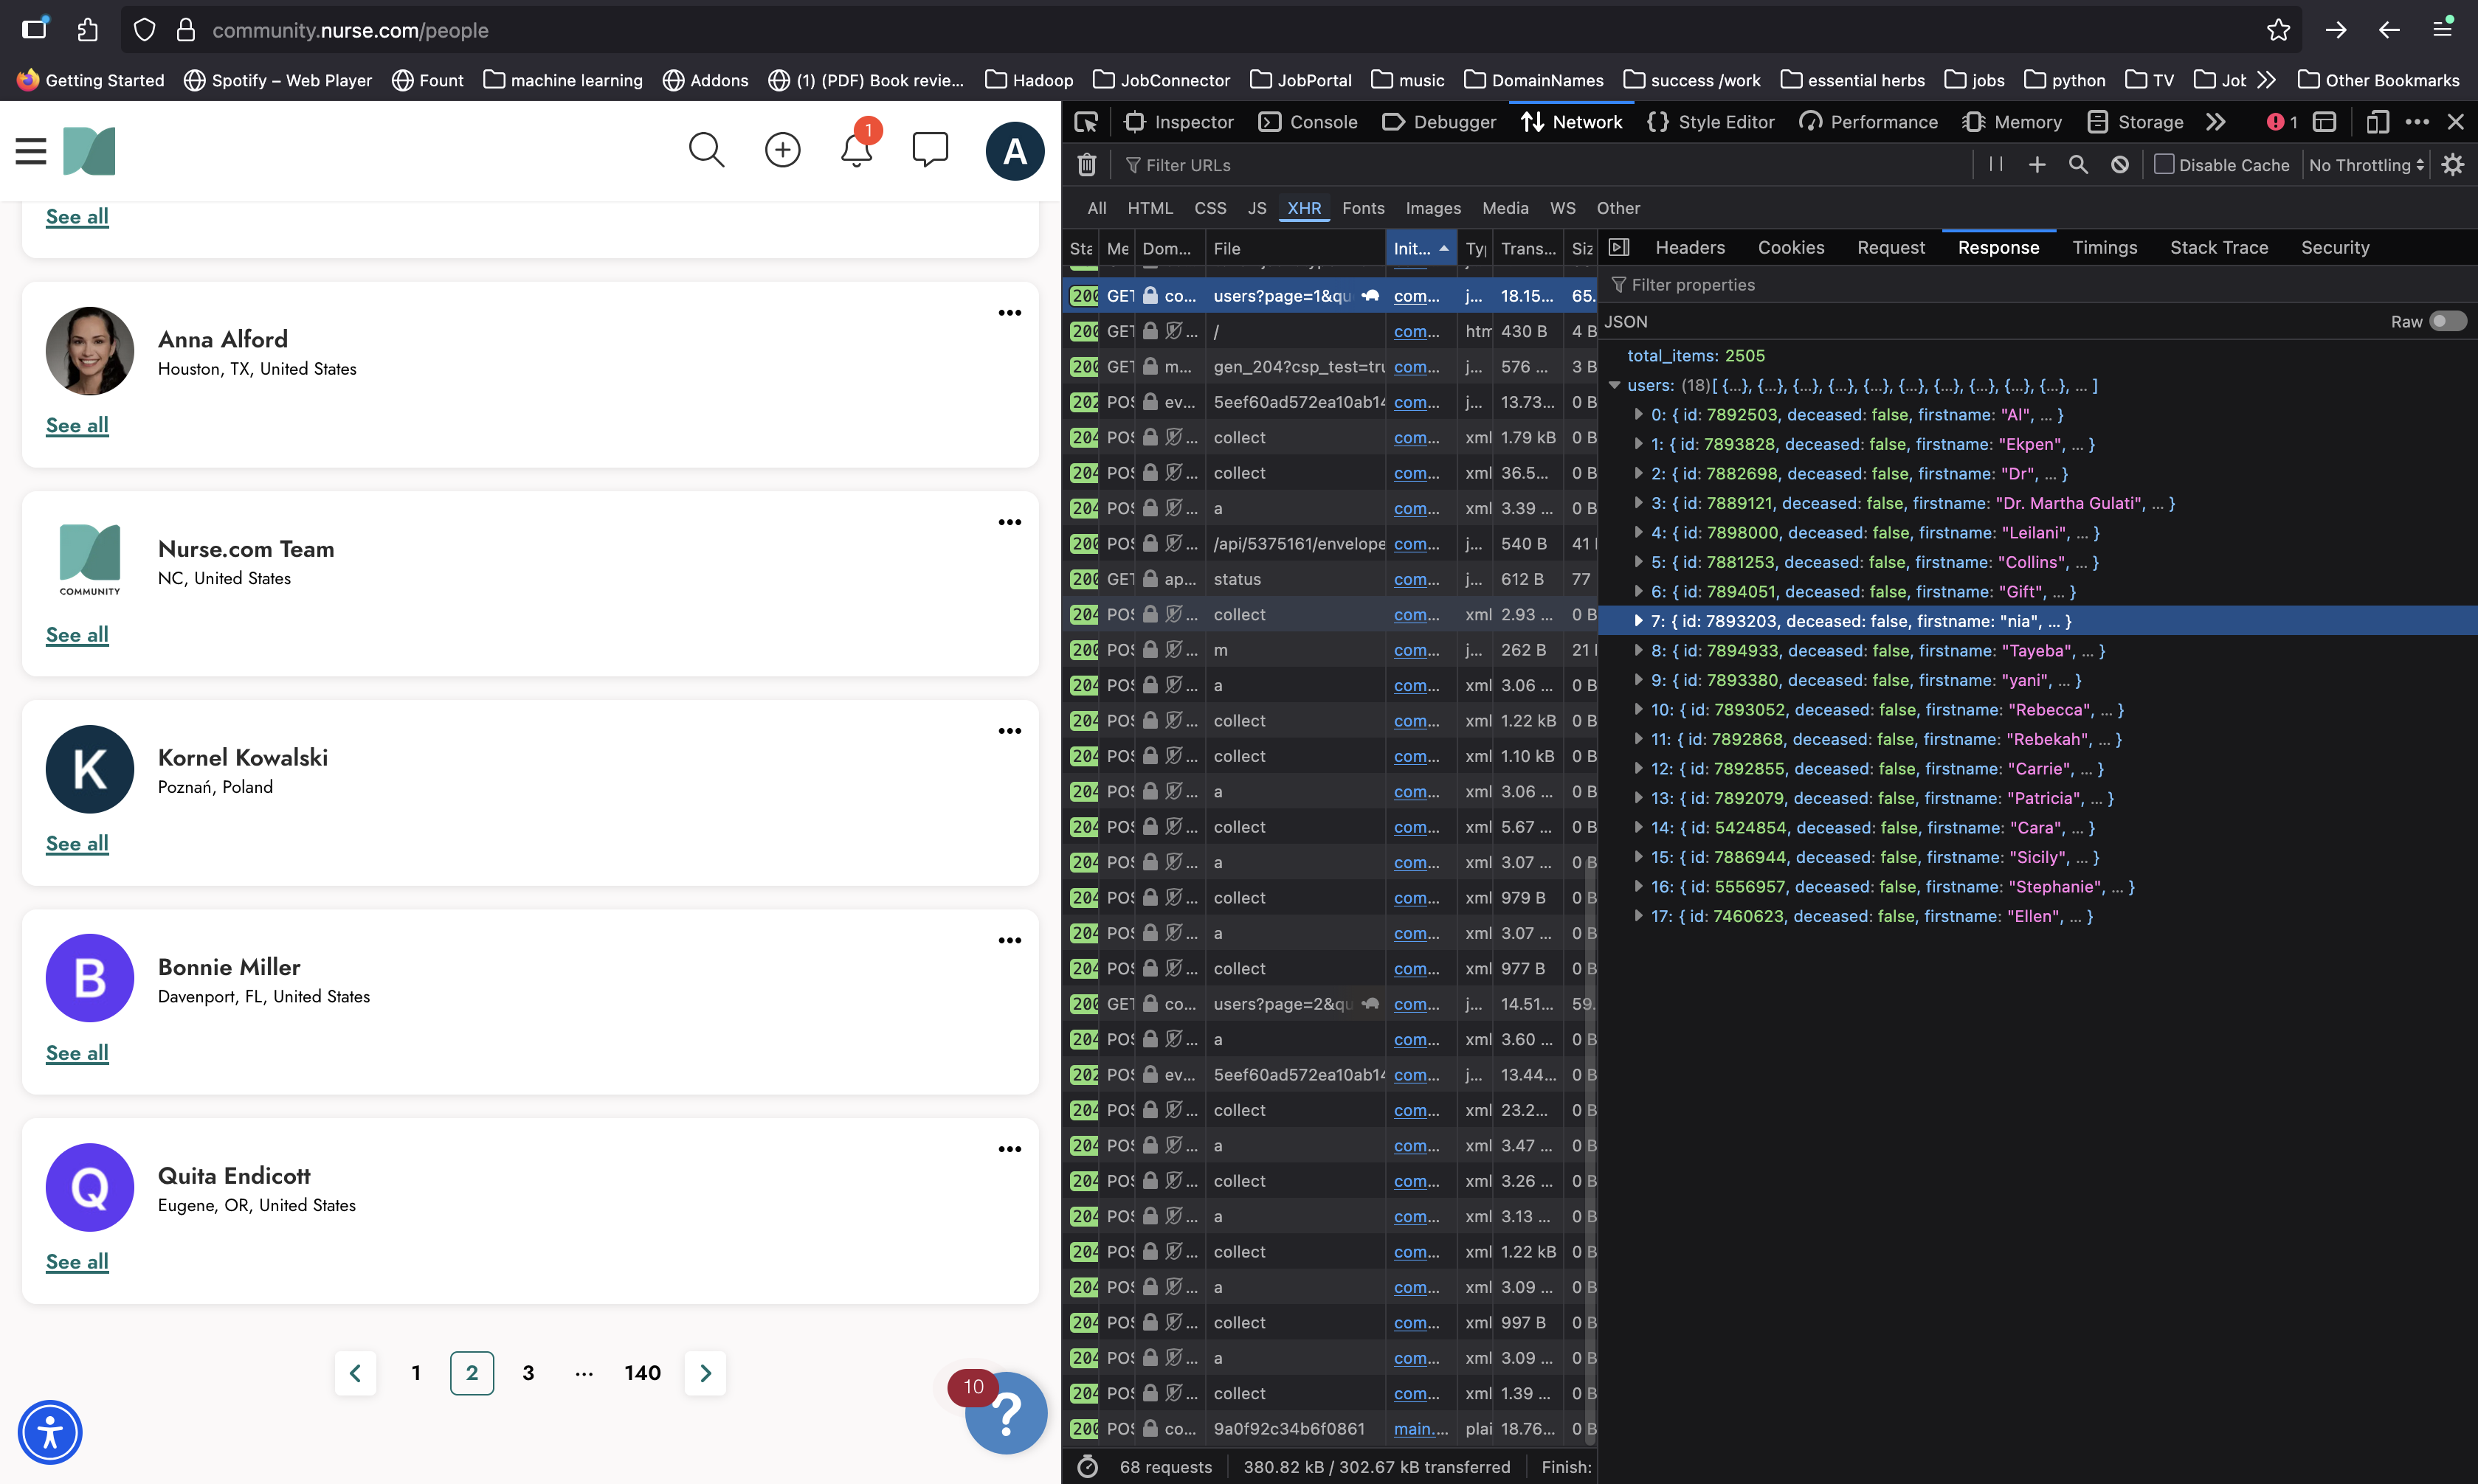Screen dimensions: 2478x1484
Task: Pause network recording in devtools
Action: click(1996, 165)
